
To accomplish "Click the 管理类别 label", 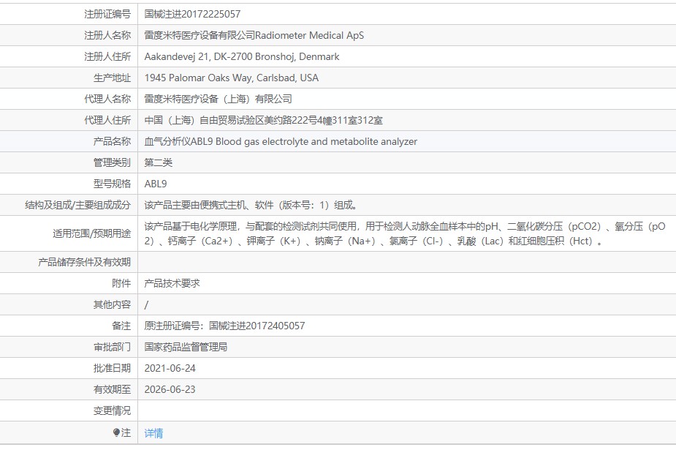I will point(112,162).
